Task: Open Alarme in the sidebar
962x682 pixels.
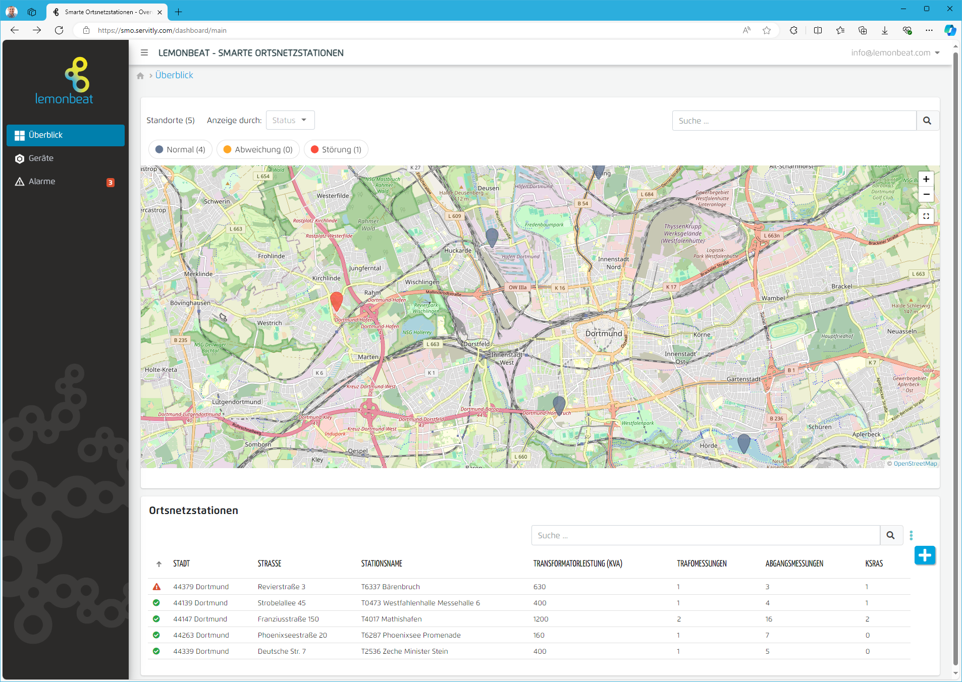Action: coord(42,182)
